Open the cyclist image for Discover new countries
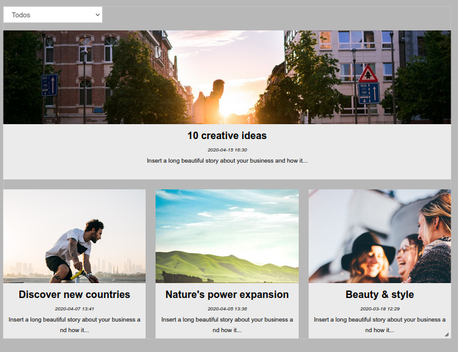 pos(74,236)
